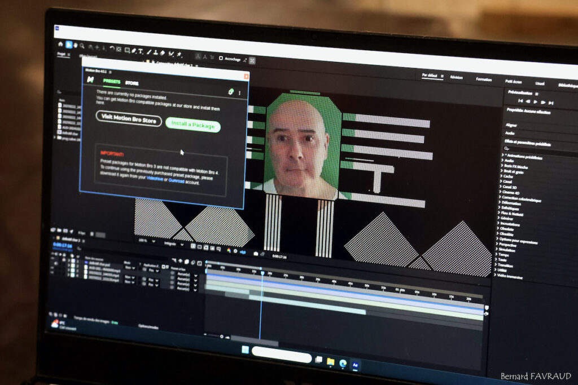Click the Motion Bro logo icon

coord(90,79)
